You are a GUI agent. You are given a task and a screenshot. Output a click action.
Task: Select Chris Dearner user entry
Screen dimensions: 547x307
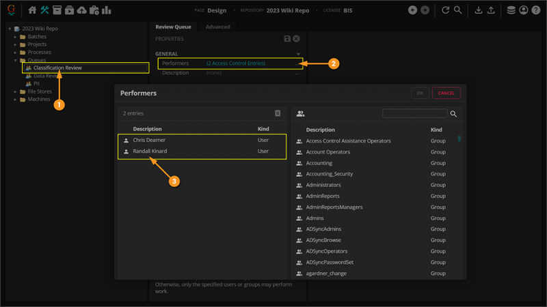(149, 140)
